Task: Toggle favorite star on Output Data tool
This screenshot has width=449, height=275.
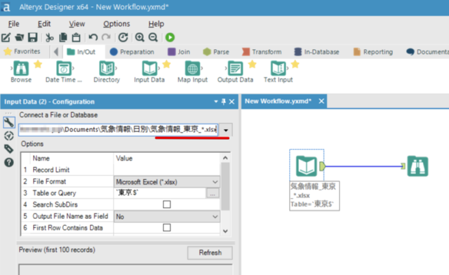Action: point(253,65)
